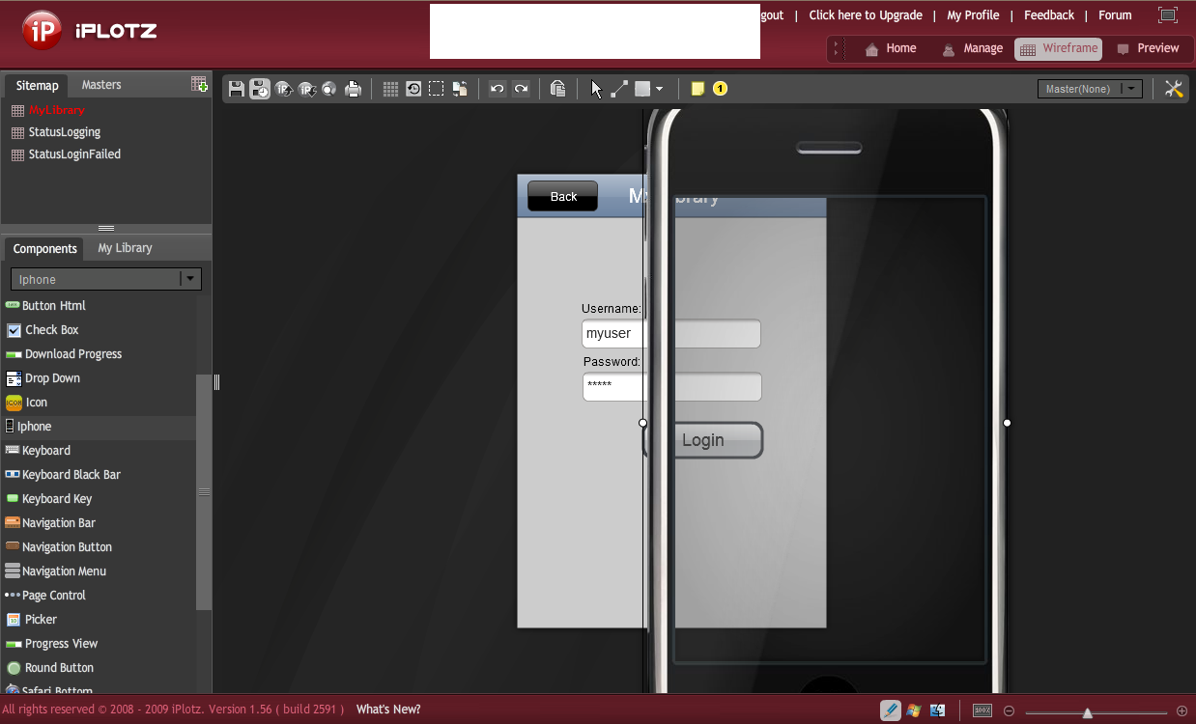
Task: Click the paste clipboard icon
Action: tap(557, 89)
